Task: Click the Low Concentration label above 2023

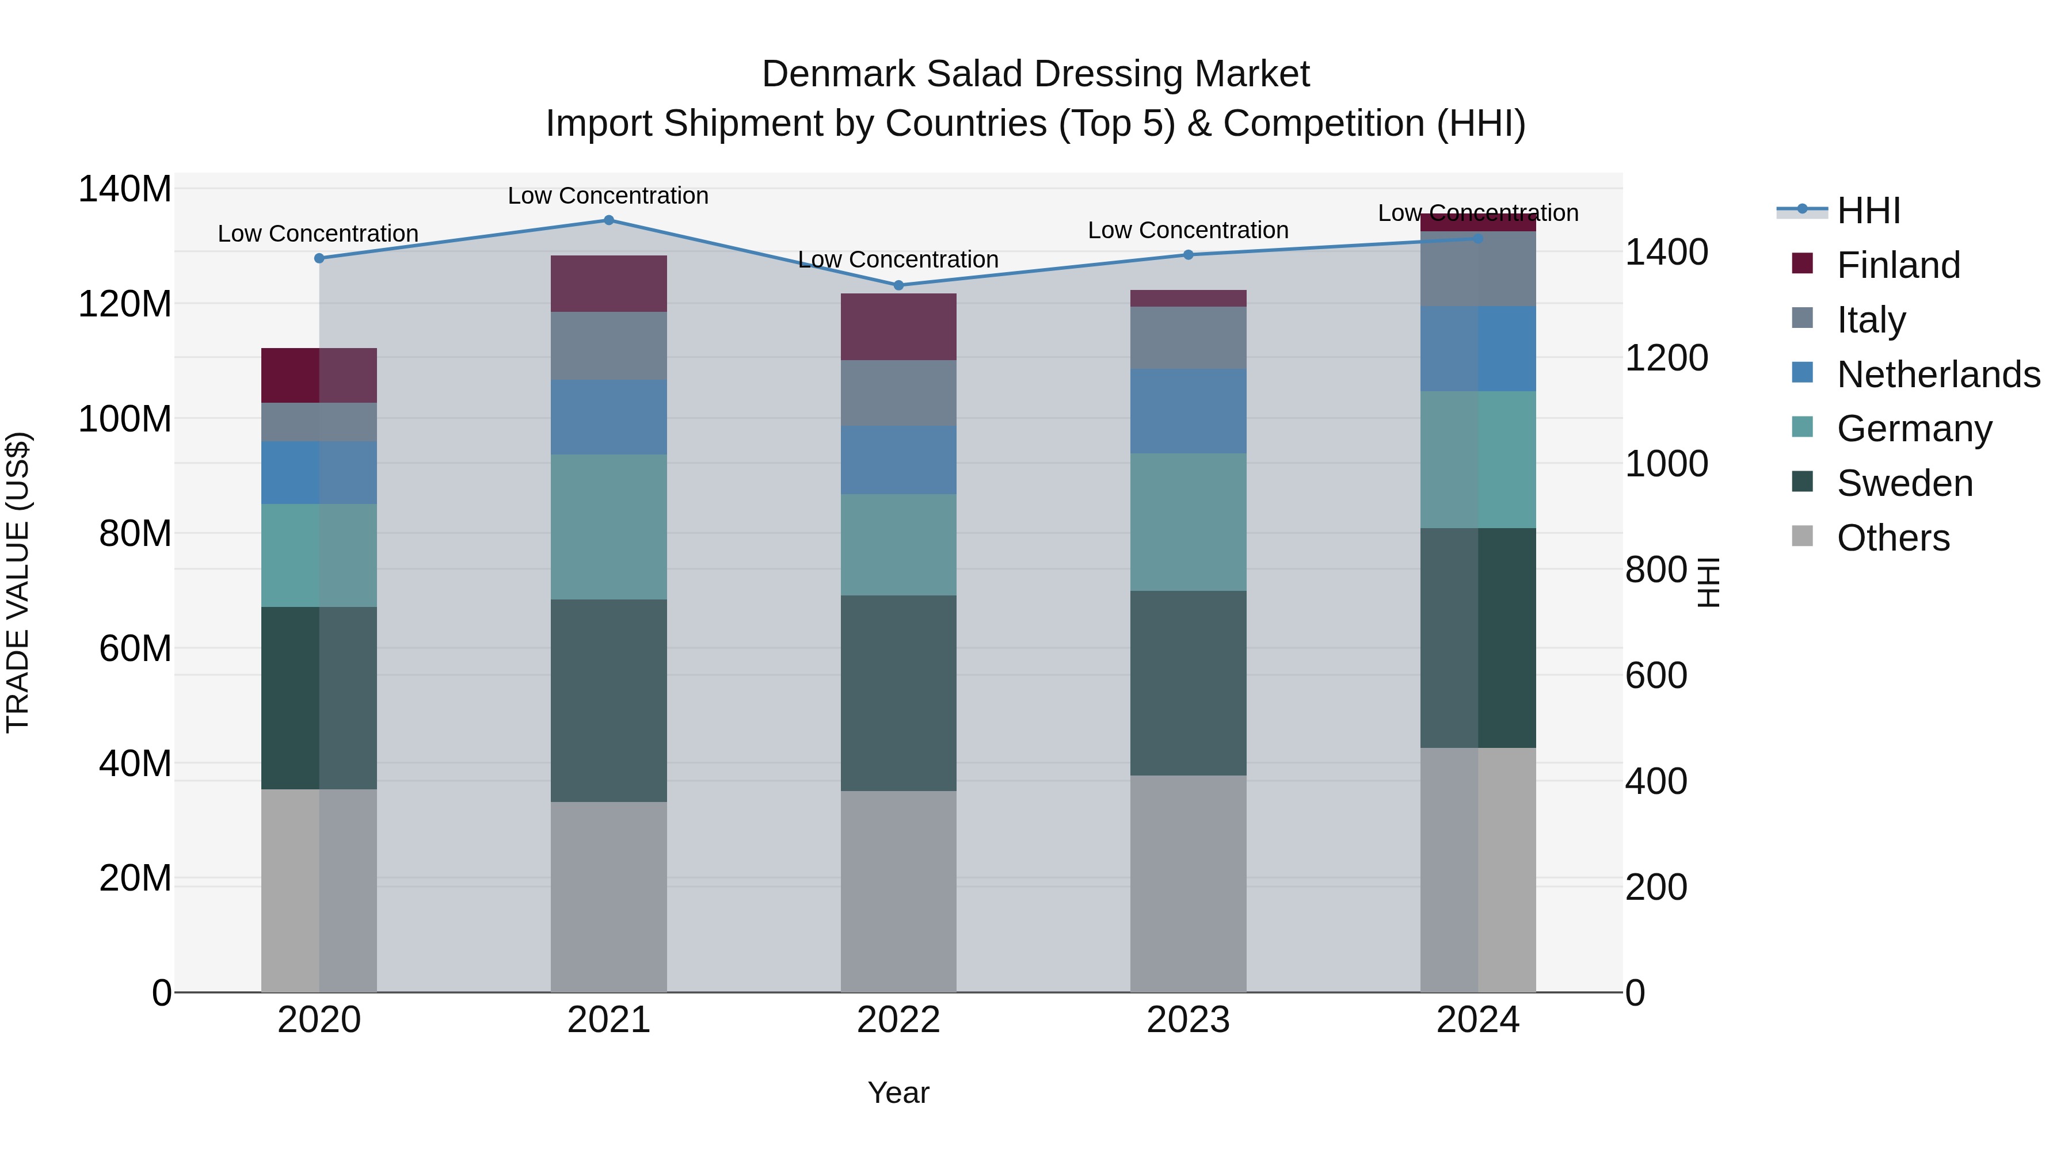Action: point(1188,230)
